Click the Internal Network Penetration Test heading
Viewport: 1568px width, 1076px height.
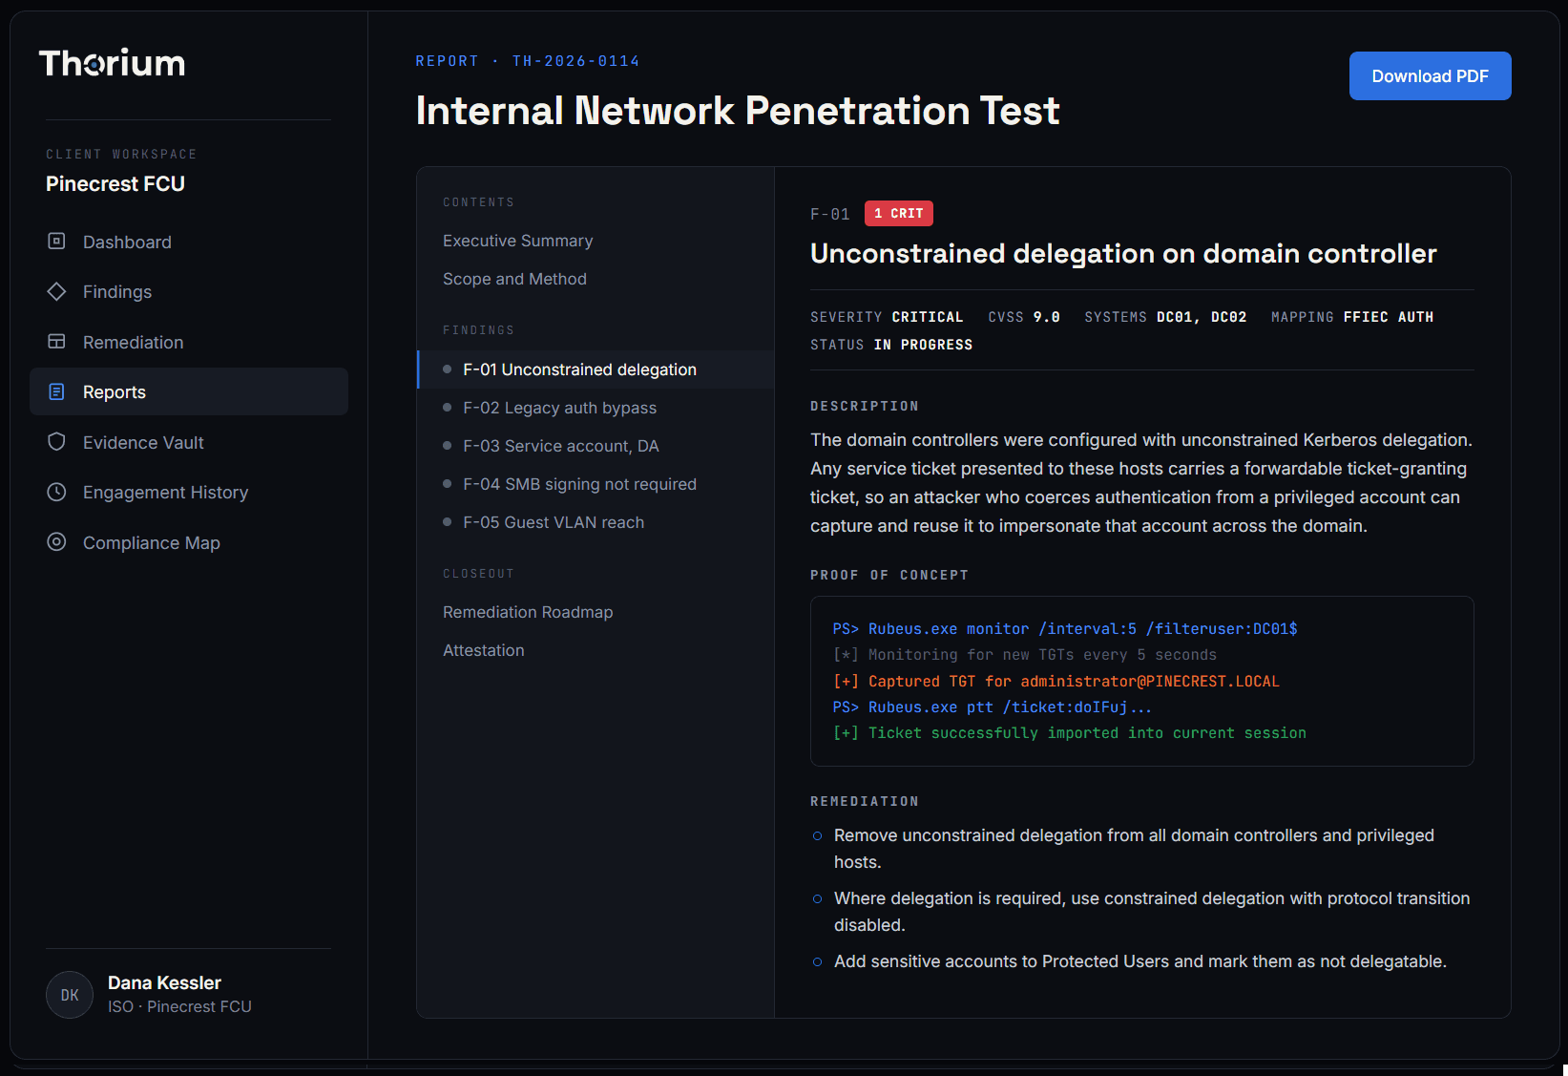[738, 111]
